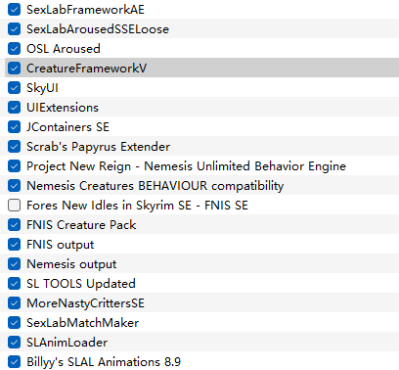Image resolution: width=399 pixels, height=370 pixels.
Task: Uncheck the SLAnimLoader checkbox
Action: (14, 343)
